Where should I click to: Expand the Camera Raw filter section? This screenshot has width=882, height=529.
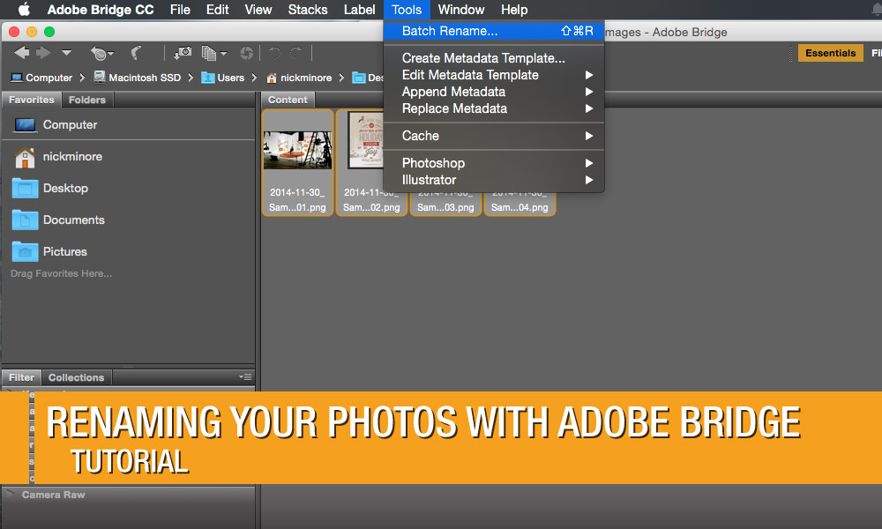[x=10, y=495]
